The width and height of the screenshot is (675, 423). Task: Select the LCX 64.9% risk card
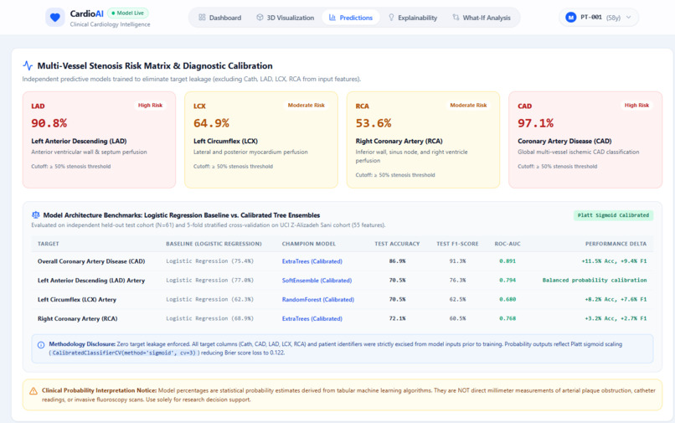(x=261, y=140)
